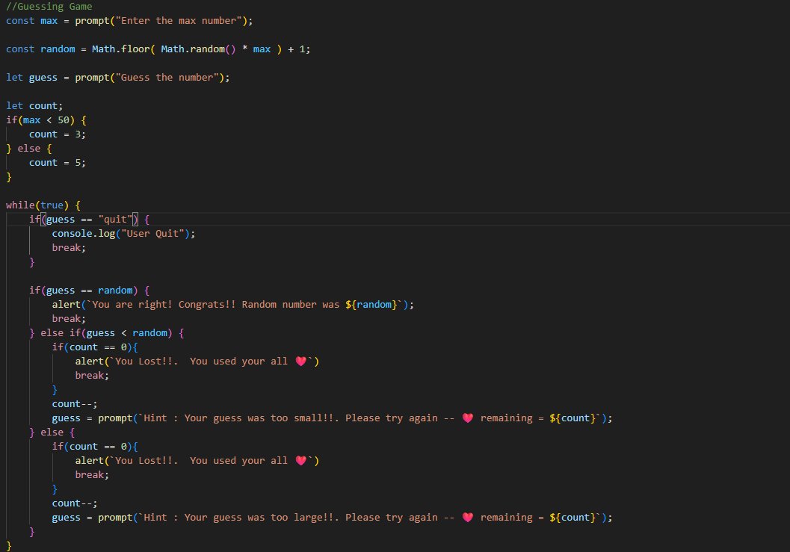This screenshot has width=790, height=552.
Task: Click the heart emoji in the 'too small' hint
Action: pos(468,418)
